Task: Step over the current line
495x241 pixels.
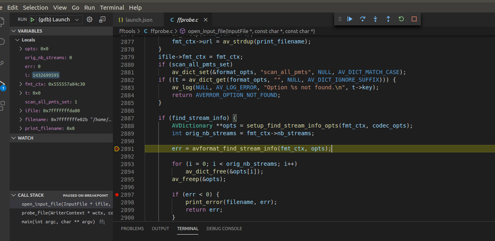Action: pos(363,19)
